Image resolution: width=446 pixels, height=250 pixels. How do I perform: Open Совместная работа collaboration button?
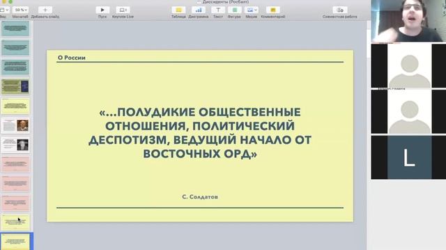(x=340, y=10)
